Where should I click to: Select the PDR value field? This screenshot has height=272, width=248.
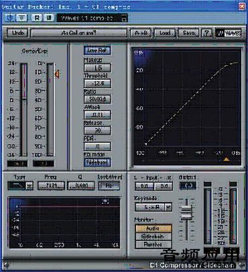coord(97,146)
